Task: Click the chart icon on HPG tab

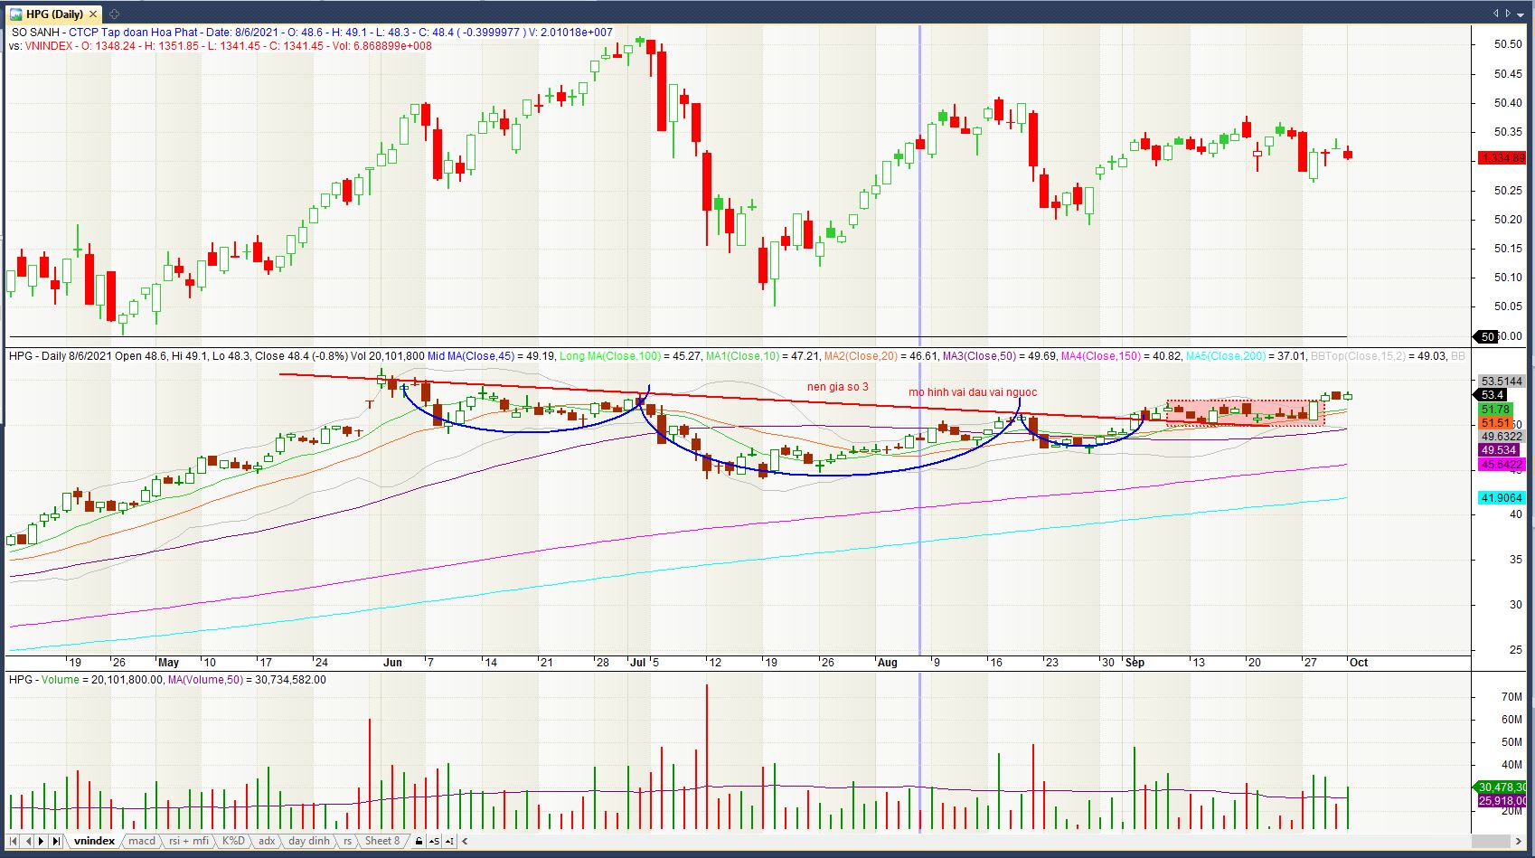Action: pos(15,14)
